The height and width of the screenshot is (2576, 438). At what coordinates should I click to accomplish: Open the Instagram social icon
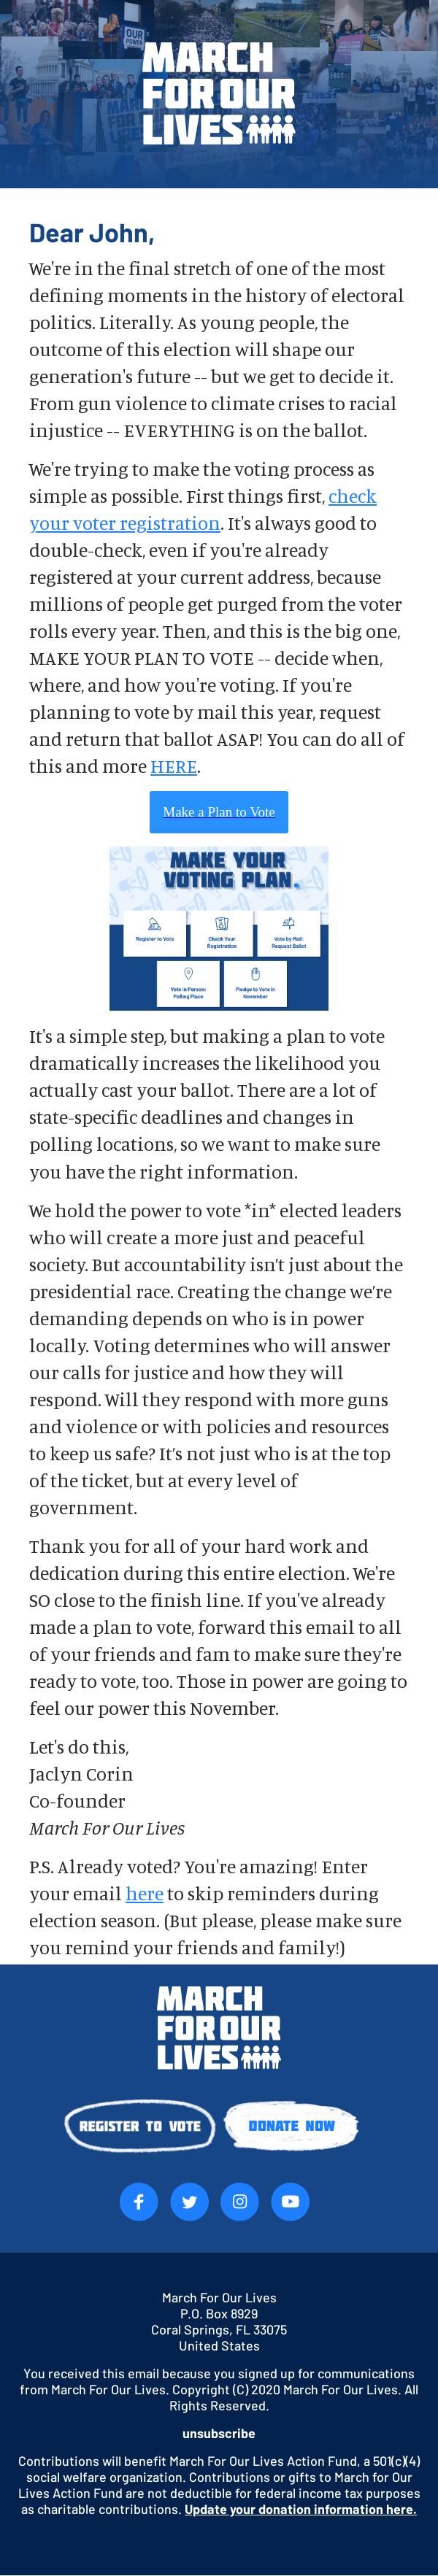tap(240, 2201)
